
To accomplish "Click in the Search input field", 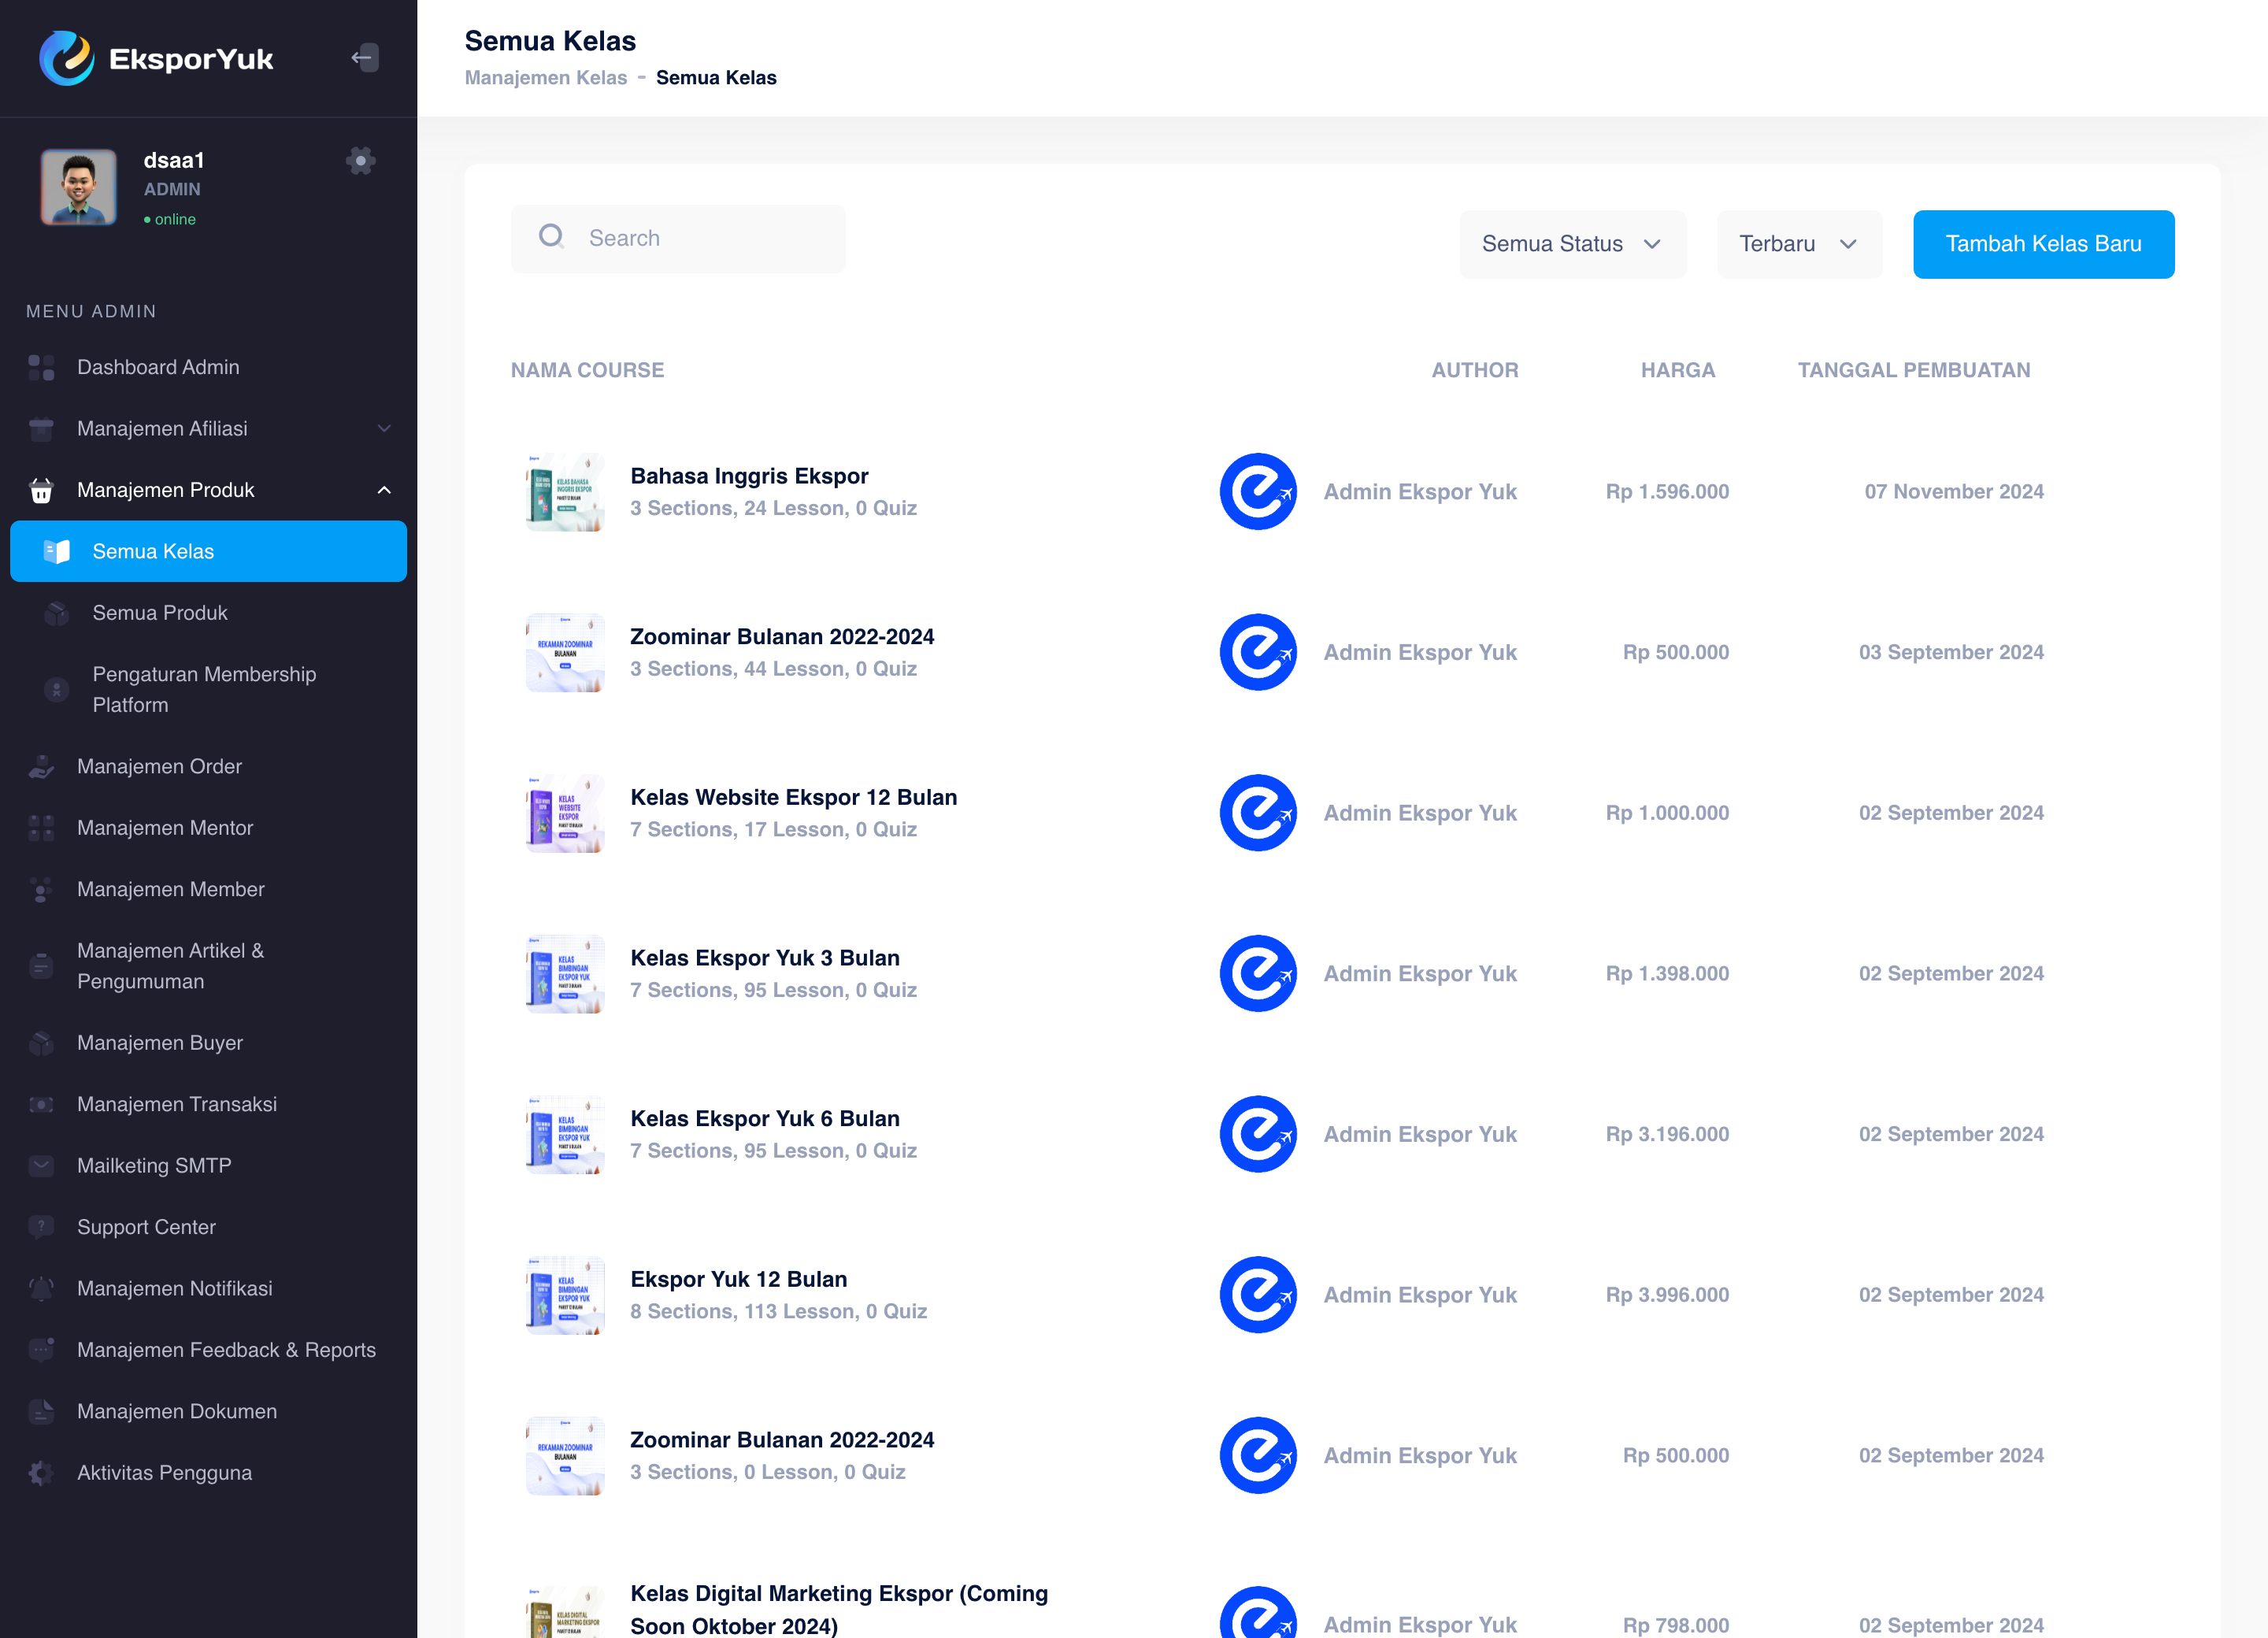I will click(x=678, y=238).
